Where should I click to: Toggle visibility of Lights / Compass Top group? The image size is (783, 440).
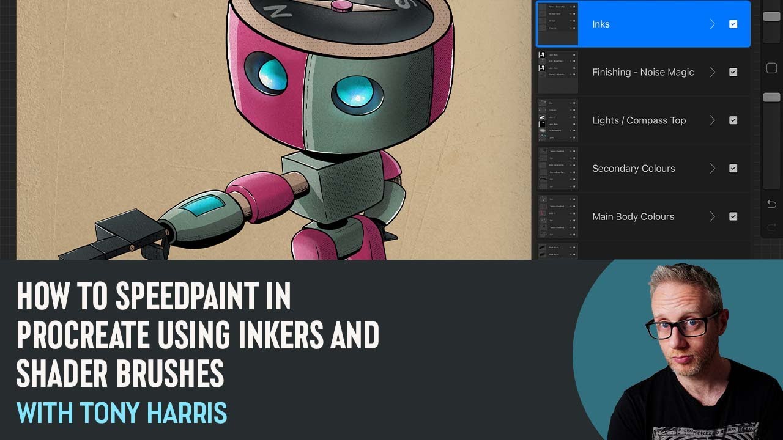click(x=733, y=120)
